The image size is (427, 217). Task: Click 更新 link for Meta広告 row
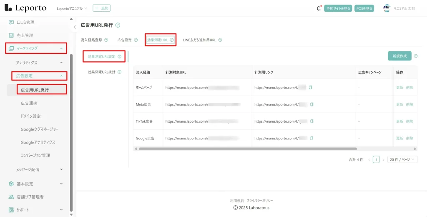coord(399,104)
